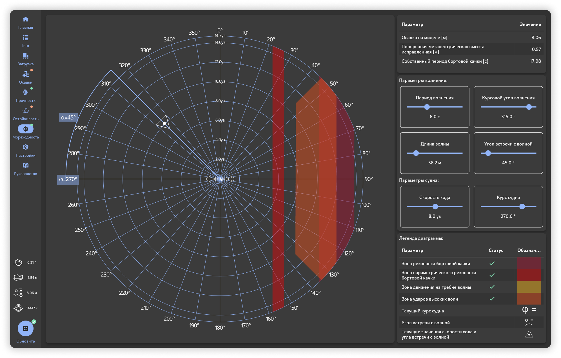
Task: Click the roll resonance zone color swatch
Action: 529,263
